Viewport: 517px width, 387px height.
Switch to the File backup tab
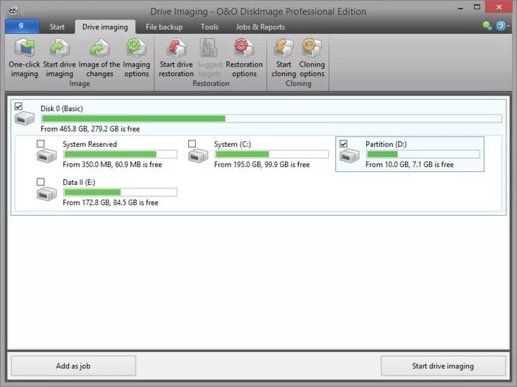tap(164, 27)
